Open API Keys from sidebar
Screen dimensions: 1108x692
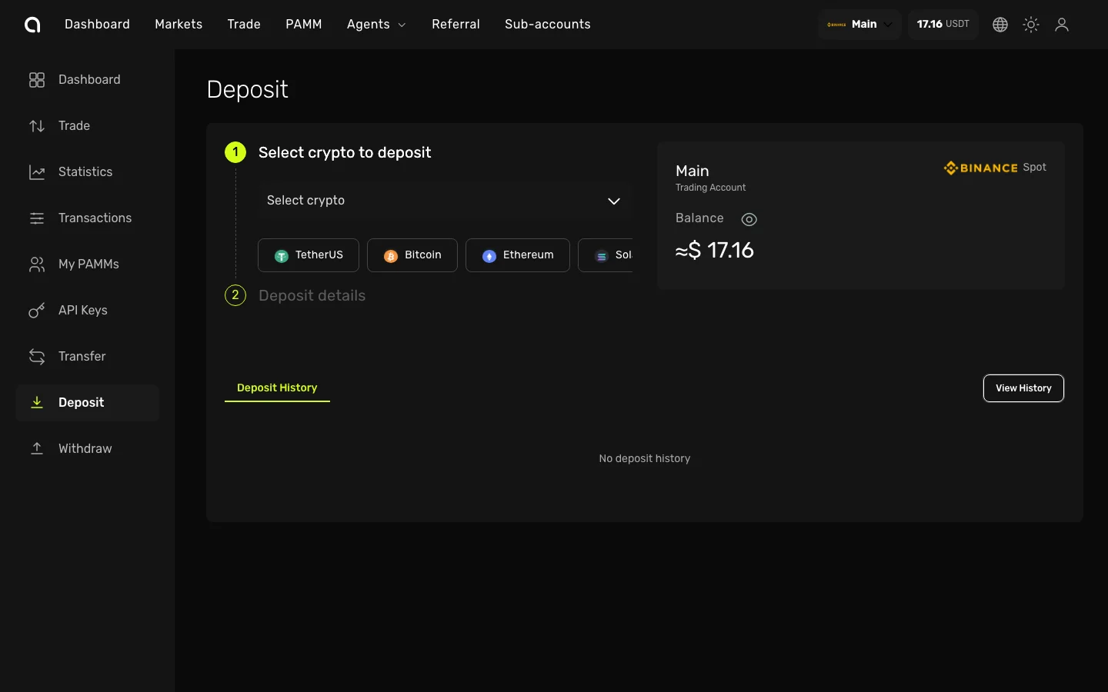[82, 310]
